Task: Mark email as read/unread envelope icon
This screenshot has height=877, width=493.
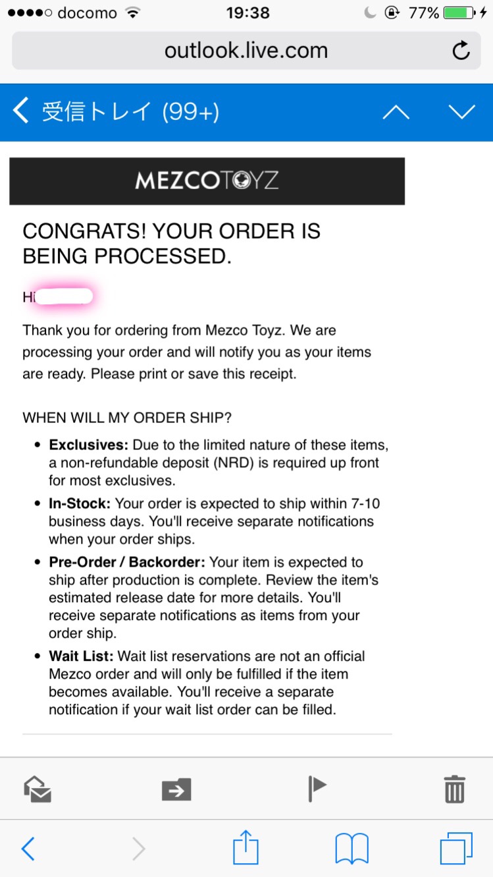Action: tap(38, 789)
